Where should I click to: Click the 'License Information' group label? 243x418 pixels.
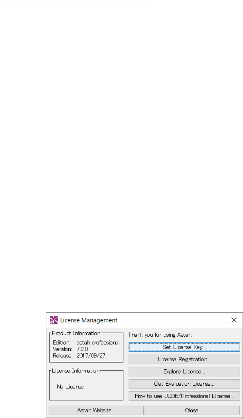click(75, 370)
